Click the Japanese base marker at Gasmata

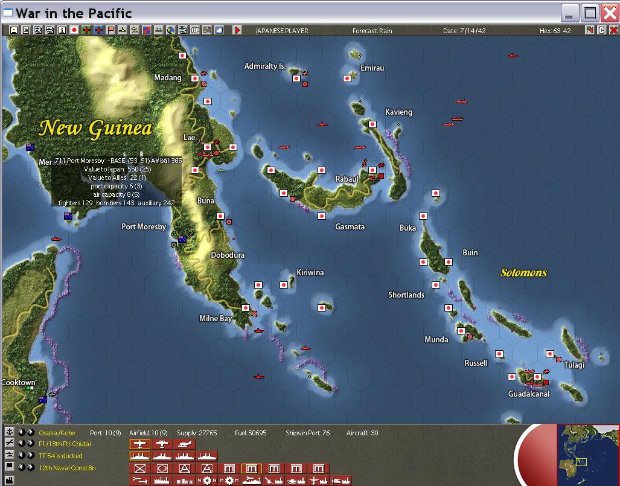tap(321, 216)
